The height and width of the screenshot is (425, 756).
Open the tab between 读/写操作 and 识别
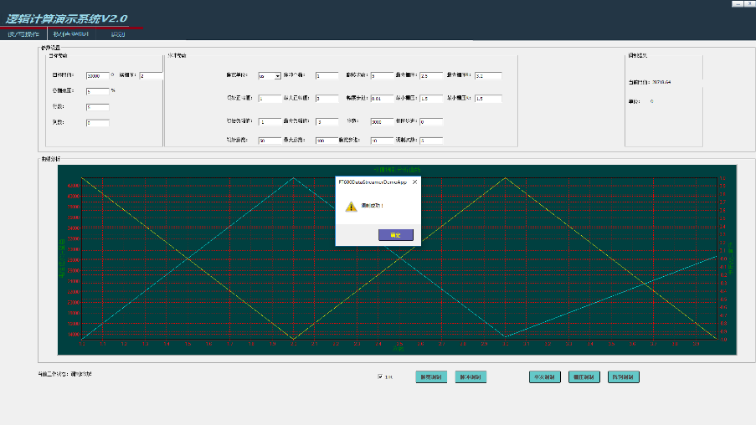tap(71, 34)
